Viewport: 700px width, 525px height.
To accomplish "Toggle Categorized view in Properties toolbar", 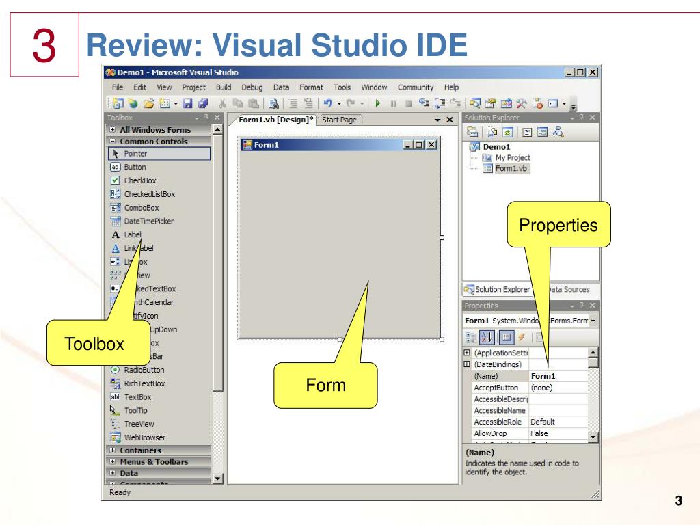I will [471, 337].
